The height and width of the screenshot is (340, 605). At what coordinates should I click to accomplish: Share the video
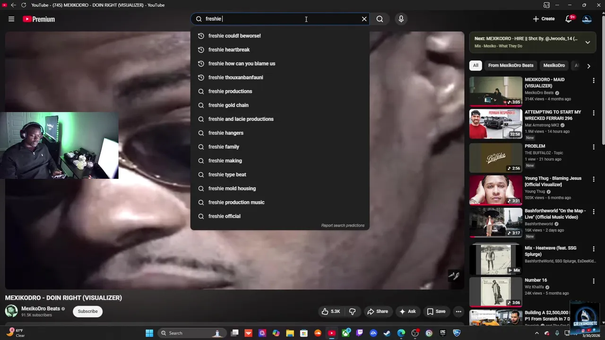pyautogui.click(x=377, y=311)
